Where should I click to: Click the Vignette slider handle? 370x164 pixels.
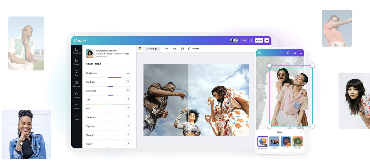(108, 130)
